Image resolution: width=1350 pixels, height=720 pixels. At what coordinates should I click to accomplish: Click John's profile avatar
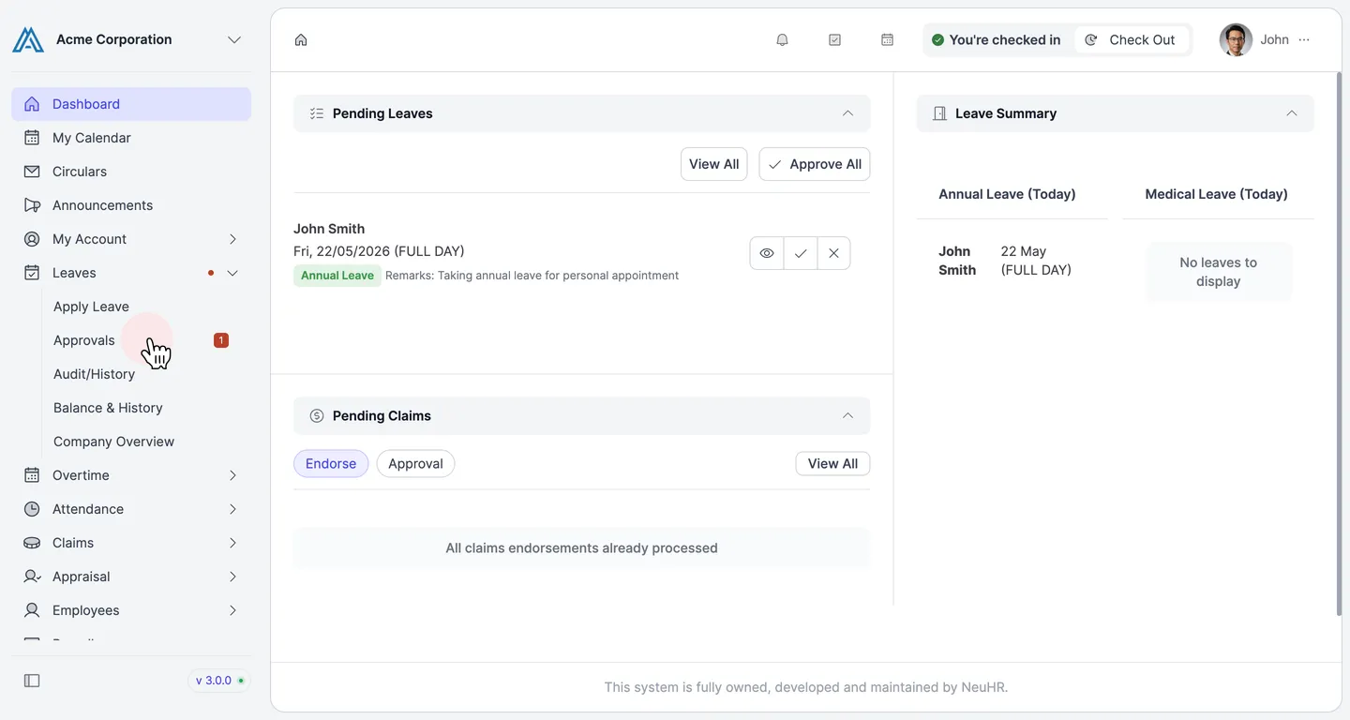[x=1236, y=39]
